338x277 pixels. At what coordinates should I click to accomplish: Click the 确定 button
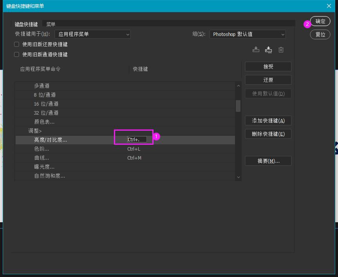tap(320, 22)
